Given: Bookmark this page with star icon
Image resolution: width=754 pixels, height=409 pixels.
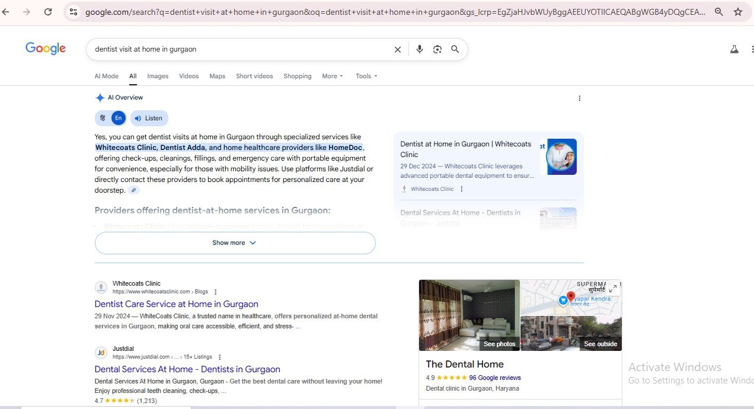Looking at the screenshot, I should coord(738,12).
